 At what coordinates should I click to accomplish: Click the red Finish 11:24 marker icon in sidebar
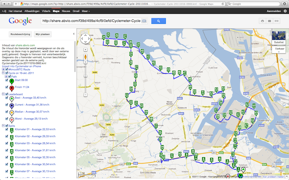pyautogui.click(x=12, y=89)
